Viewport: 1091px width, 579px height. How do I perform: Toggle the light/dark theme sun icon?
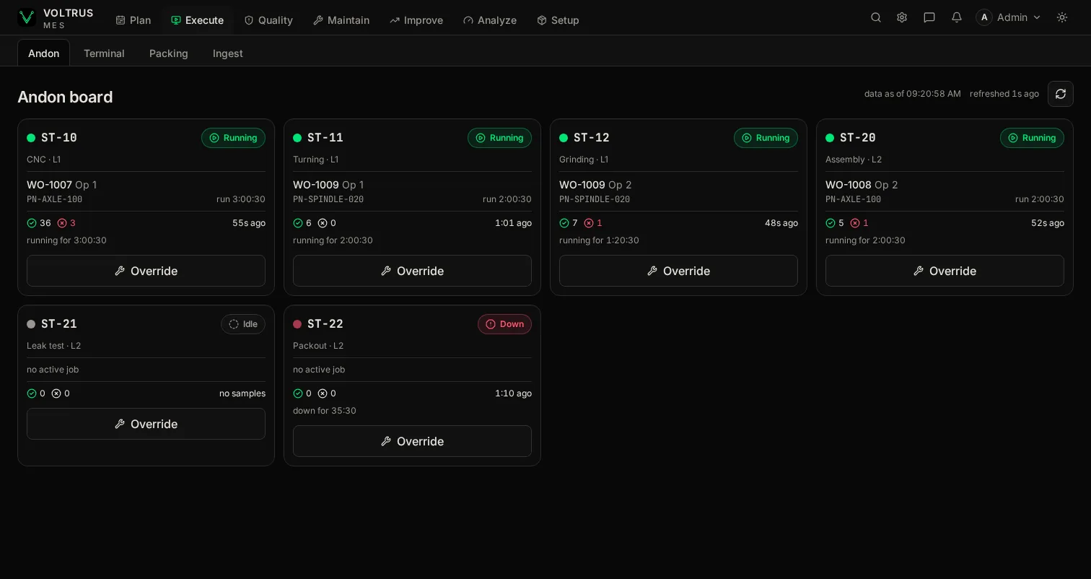(x=1062, y=18)
